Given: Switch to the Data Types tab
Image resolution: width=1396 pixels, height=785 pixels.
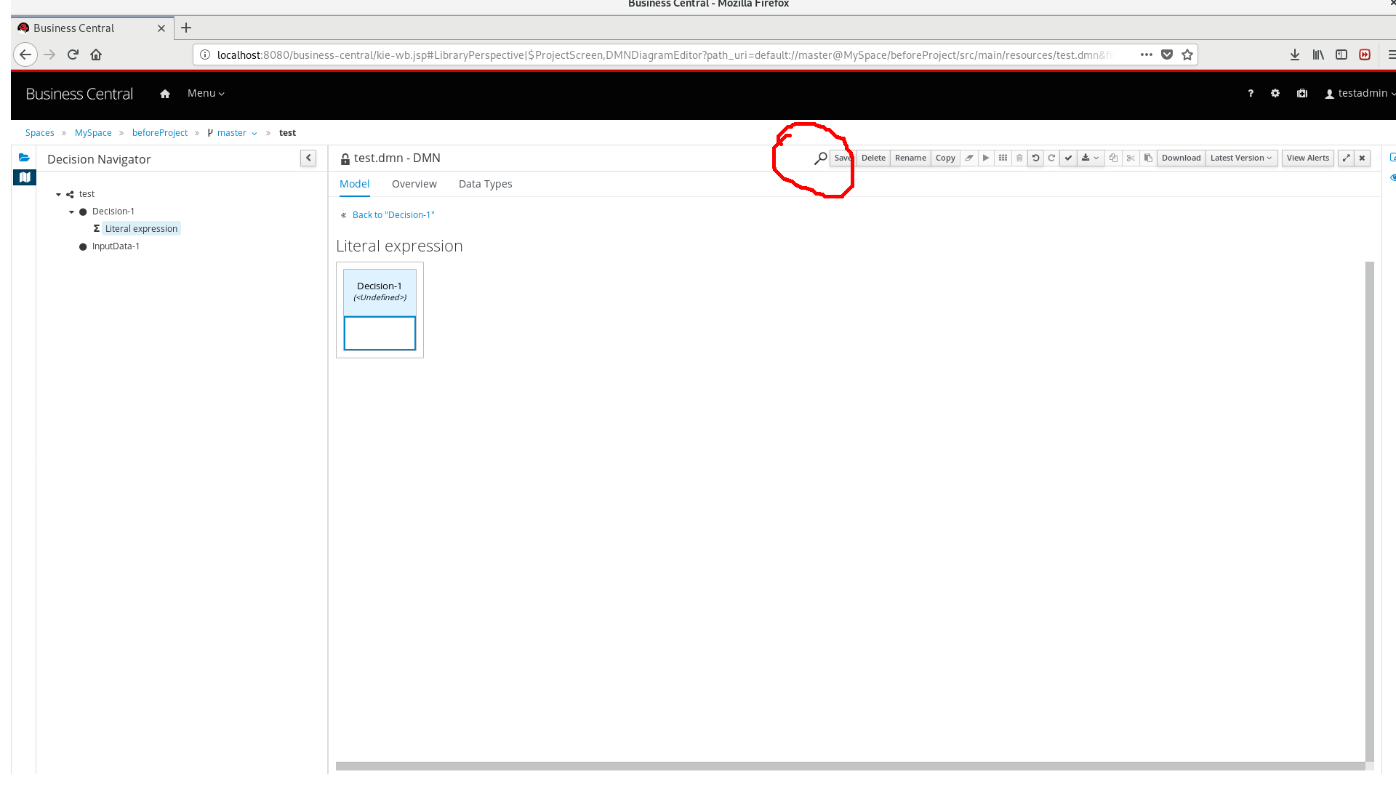Looking at the screenshot, I should (x=485, y=184).
